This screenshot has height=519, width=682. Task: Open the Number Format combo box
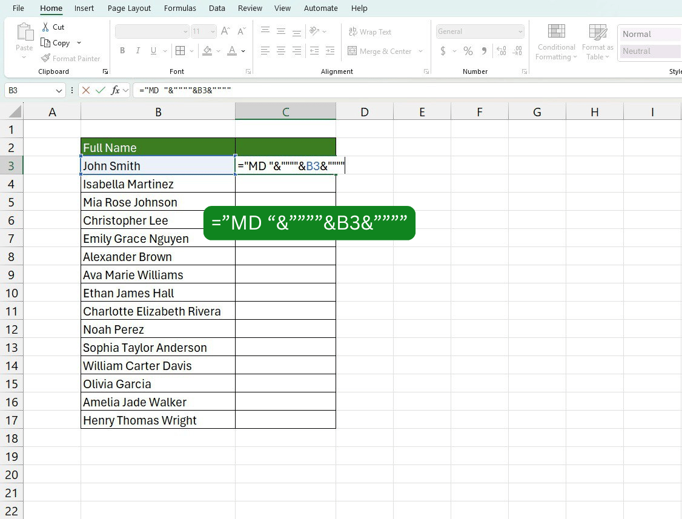pyautogui.click(x=480, y=31)
